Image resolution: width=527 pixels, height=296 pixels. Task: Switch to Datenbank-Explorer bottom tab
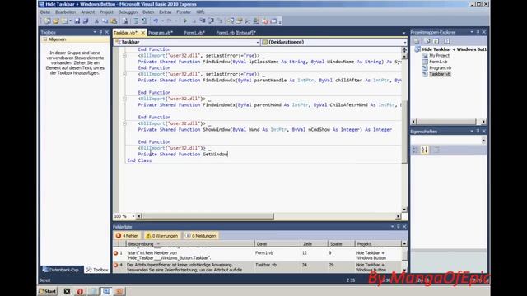[x=62, y=270]
